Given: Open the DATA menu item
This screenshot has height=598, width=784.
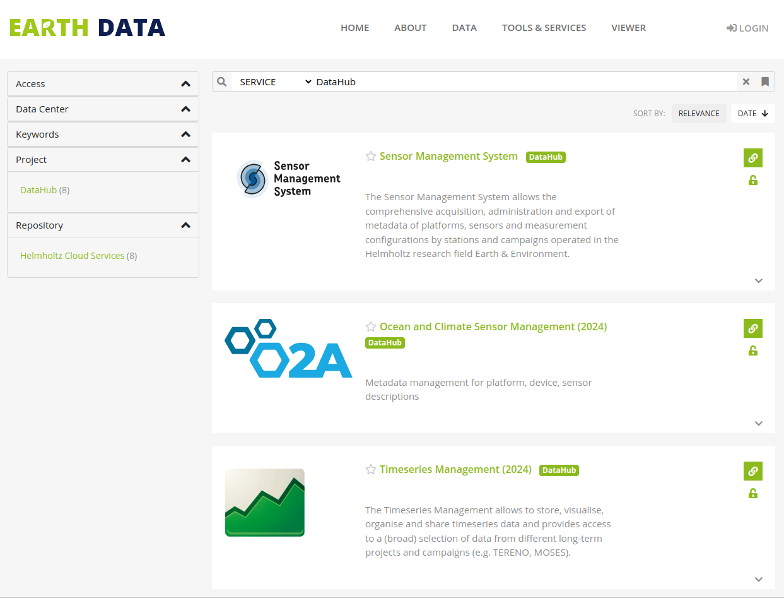Looking at the screenshot, I should pos(464,28).
